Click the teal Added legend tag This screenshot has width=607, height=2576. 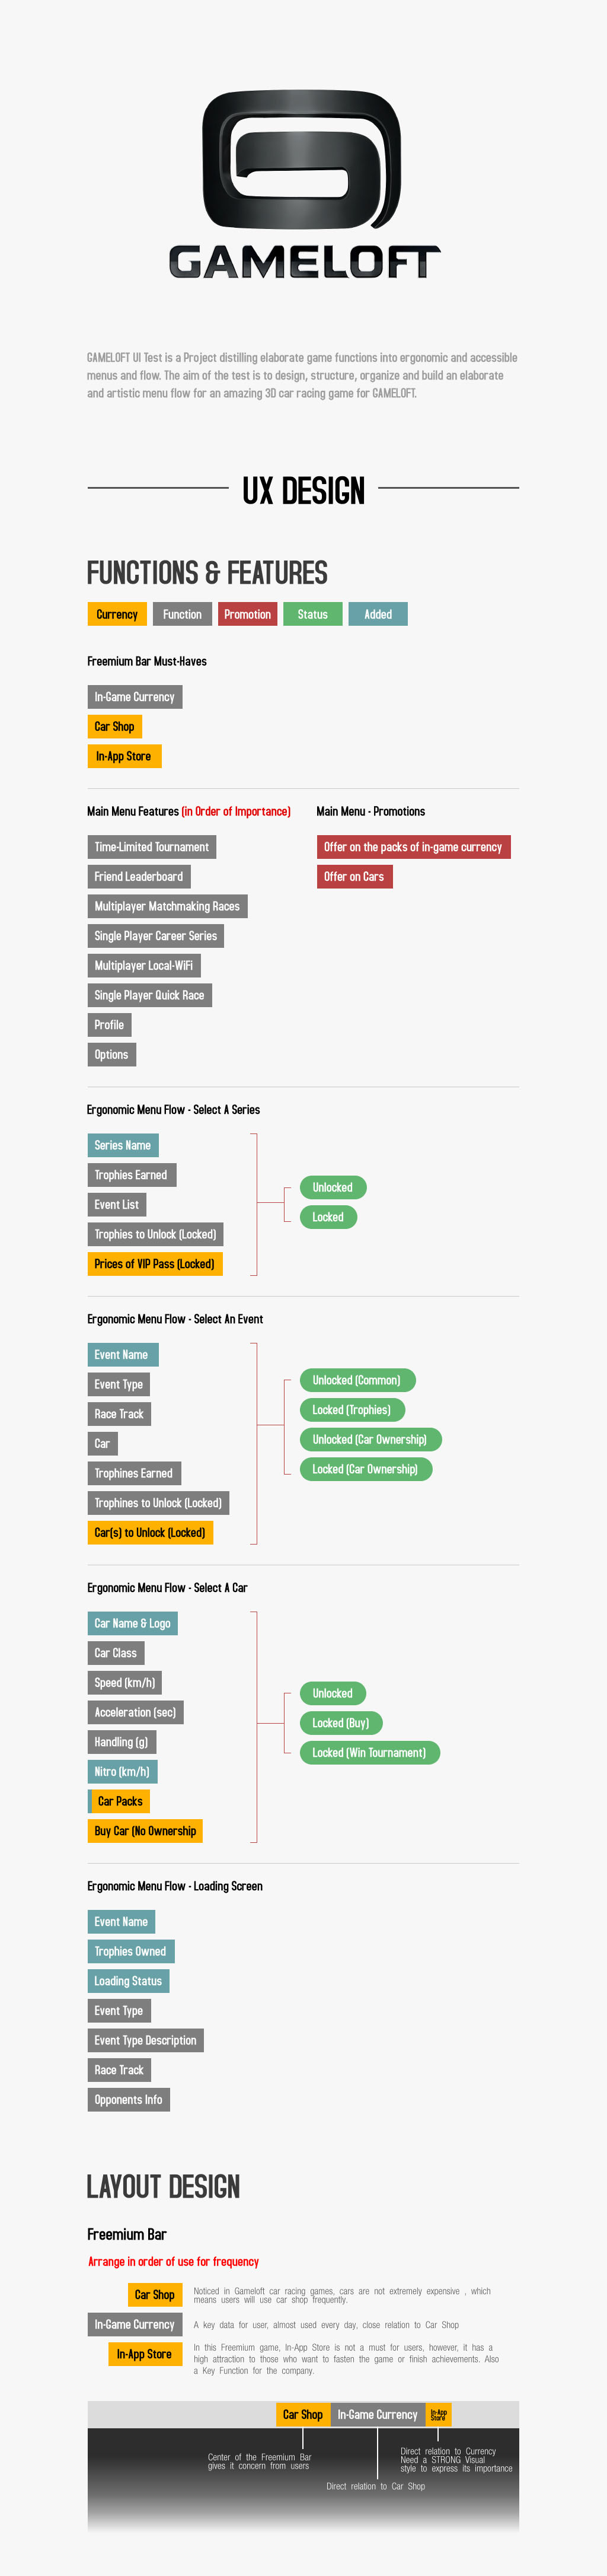[x=378, y=614]
